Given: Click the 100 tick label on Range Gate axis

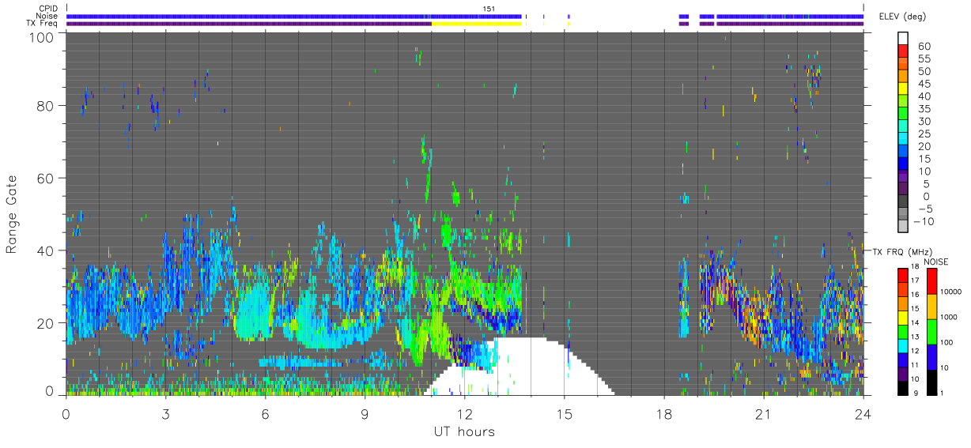Looking at the screenshot, I should pos(43,37).
